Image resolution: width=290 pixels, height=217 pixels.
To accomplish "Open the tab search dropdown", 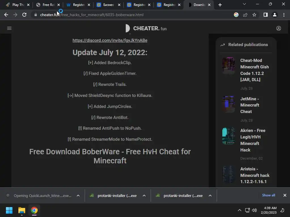I will click(x=244, y=4).
